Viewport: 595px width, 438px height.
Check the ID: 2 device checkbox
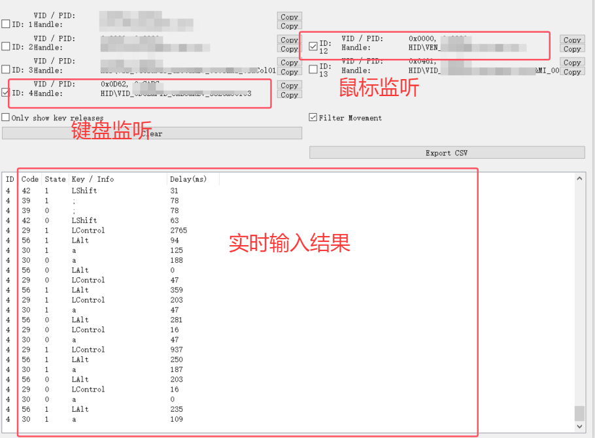coord(6,46)
